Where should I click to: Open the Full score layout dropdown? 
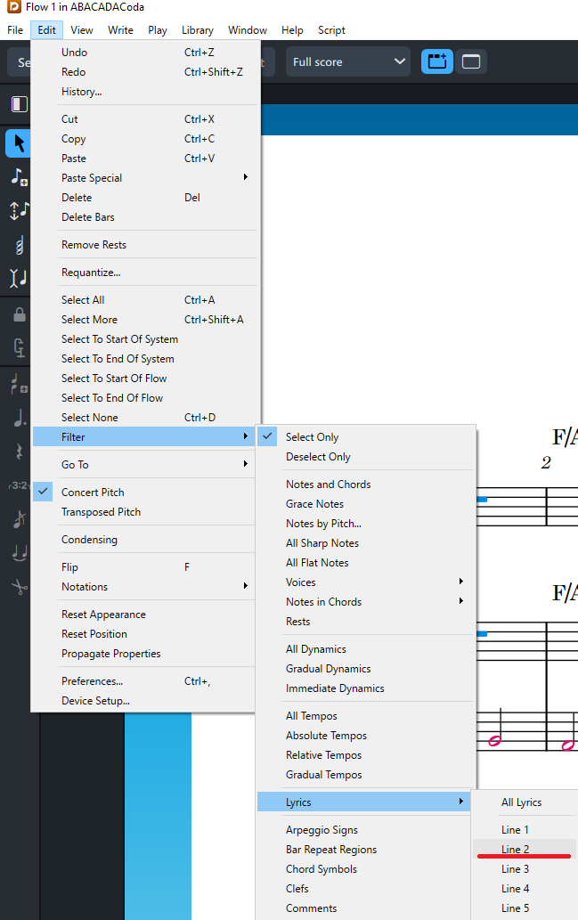[x=348, y=61]
